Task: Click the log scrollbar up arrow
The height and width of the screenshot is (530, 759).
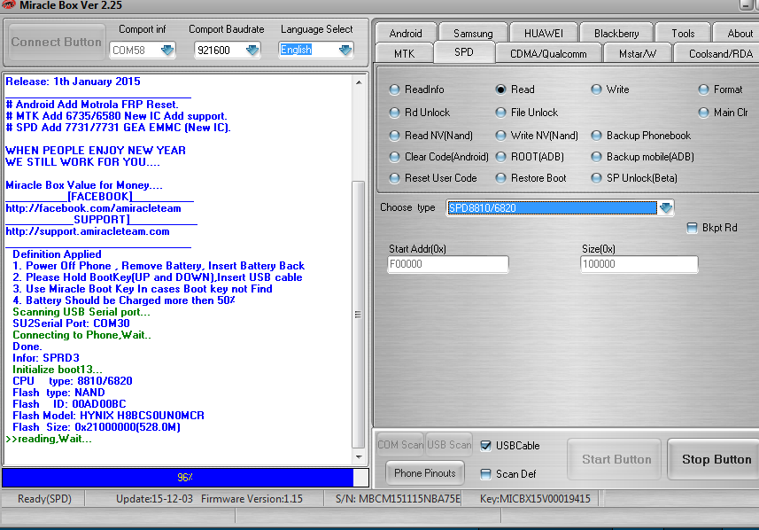Action: coord(359,82)
